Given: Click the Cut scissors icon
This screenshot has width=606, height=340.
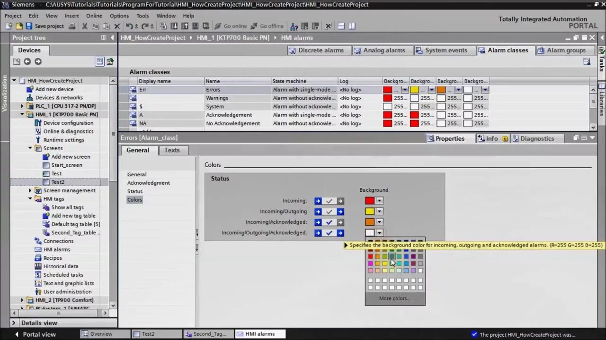Looking at the screenshot, I should [85, 26].
